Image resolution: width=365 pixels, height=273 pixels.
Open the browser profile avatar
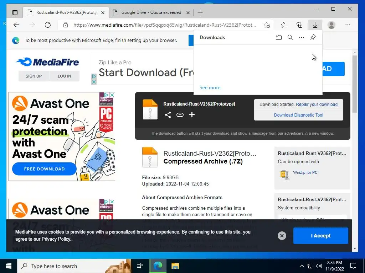[x=331, y=25]
